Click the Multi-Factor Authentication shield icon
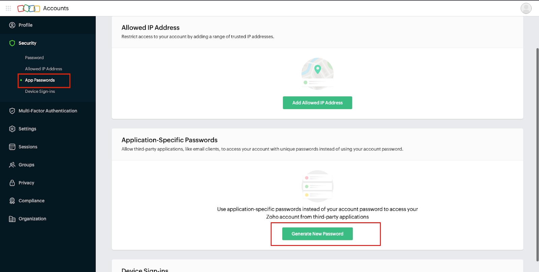 pos(12,111)
